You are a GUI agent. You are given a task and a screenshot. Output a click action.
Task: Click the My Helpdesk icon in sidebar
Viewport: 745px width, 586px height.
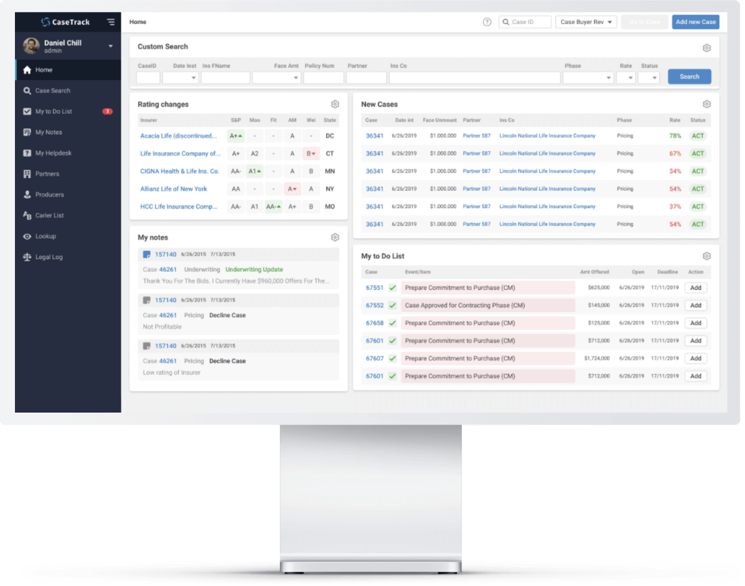(x=27, y=152)
